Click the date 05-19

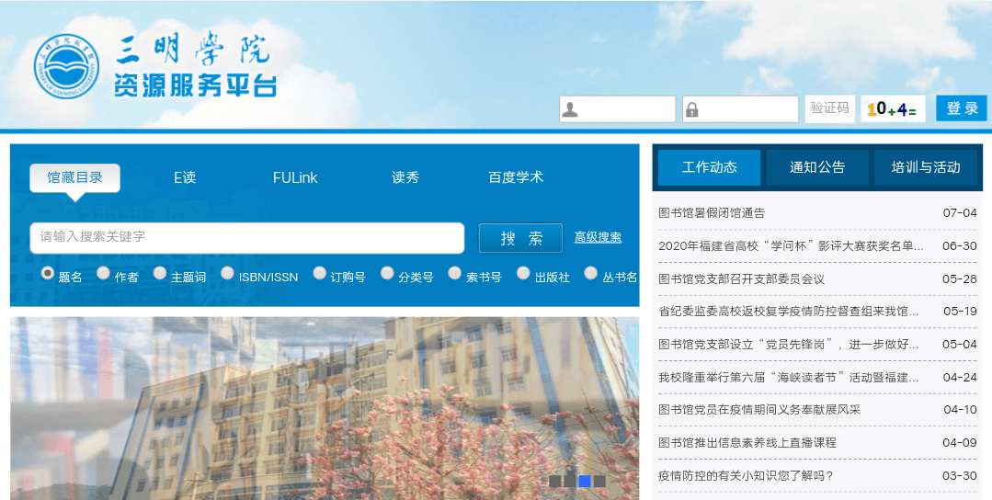960,311
